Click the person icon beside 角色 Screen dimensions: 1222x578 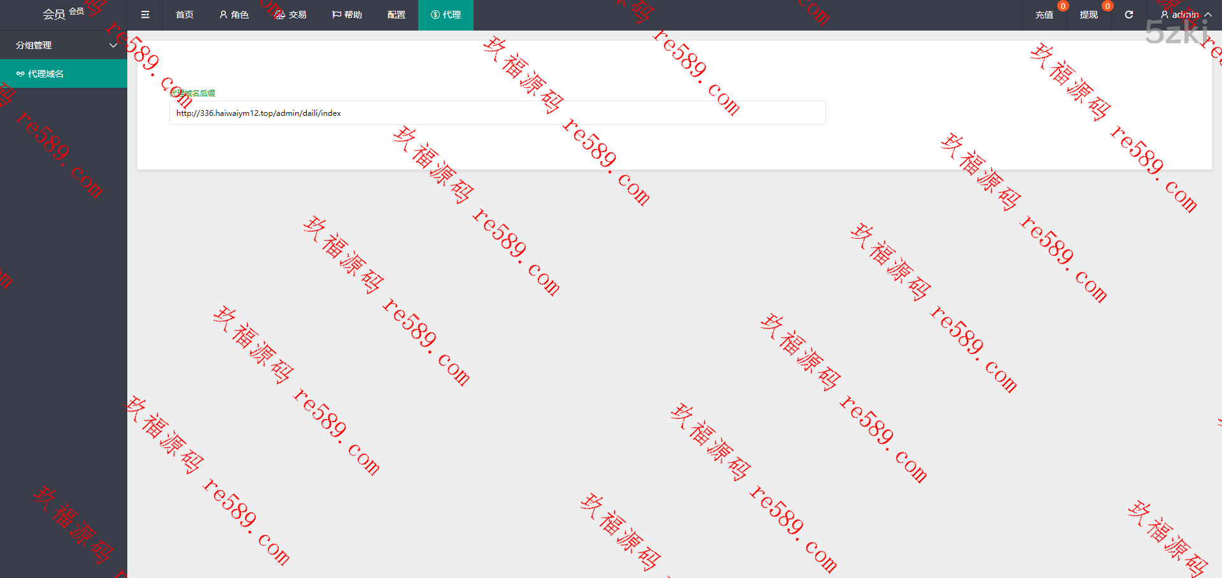coord(223,15)
